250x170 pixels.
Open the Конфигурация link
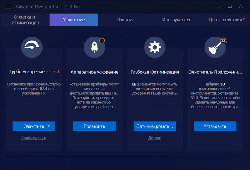pos(34,138)
